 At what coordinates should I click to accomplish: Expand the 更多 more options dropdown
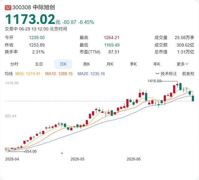point(182,64)
